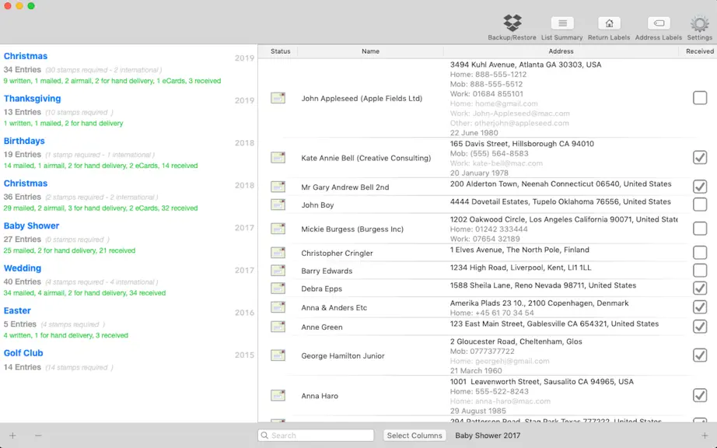
Task: Add a new list with the bottom-left plus
Action: pyautogui.click(x=12, y=436)
